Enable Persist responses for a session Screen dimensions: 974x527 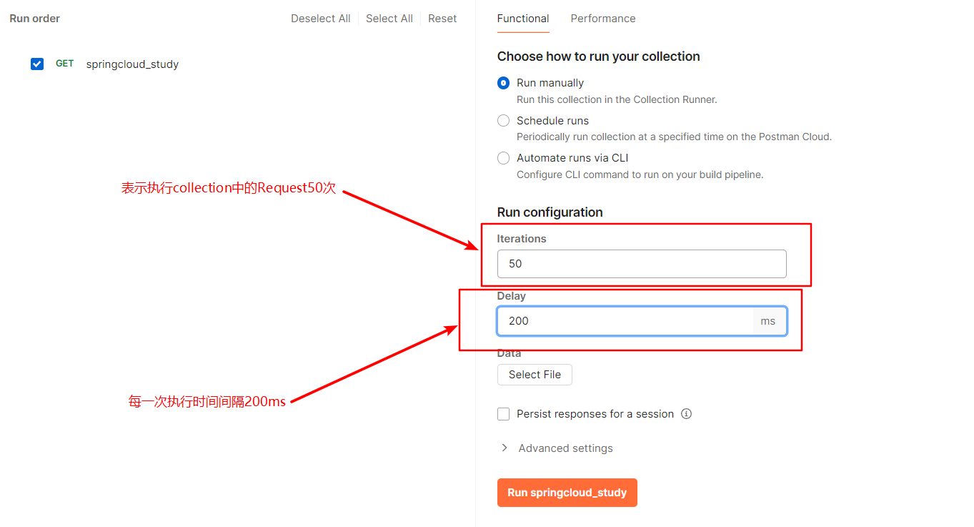(504, 414)
